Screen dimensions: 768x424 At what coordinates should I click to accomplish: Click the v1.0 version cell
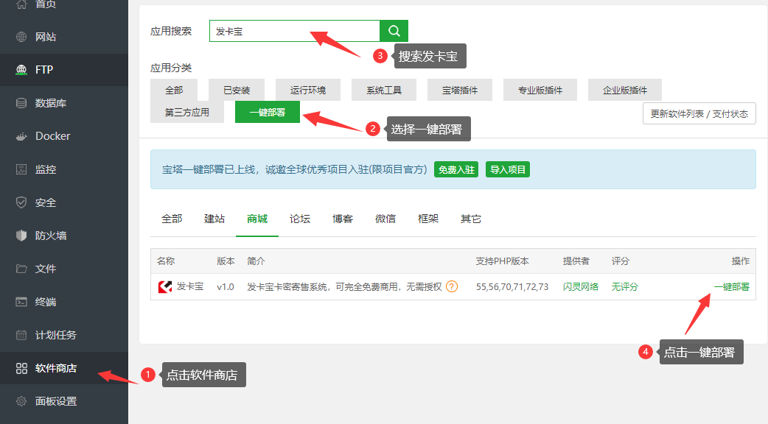[226, 286]
